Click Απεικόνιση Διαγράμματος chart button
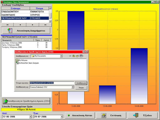This screenshot has height=120, width=160. click(26, 31)
